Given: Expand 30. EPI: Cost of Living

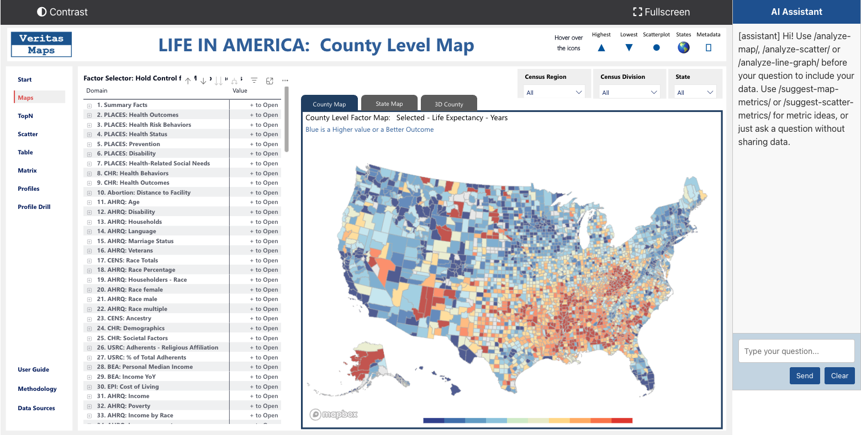Looking at the screenshot, I should (x=89, y=387).
